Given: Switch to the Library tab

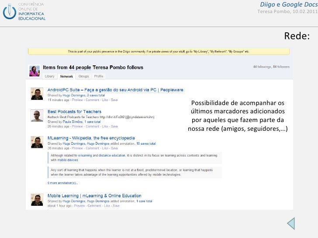Looking at the screenshot, I should pos(49,76).
